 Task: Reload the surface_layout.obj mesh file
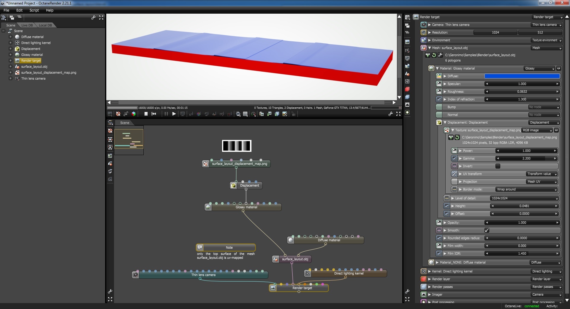click(x=434, y=55)
